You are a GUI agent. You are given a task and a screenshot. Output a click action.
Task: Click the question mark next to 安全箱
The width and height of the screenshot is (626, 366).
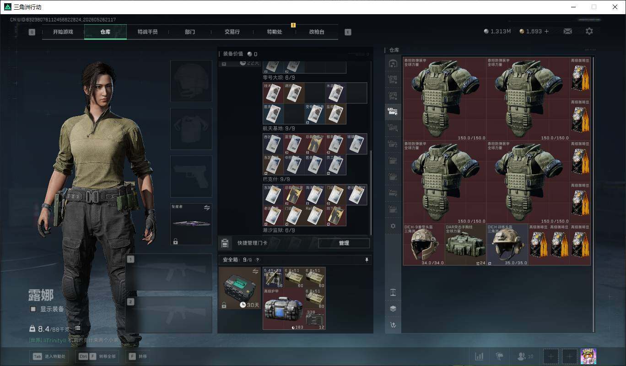click(257, 260)
